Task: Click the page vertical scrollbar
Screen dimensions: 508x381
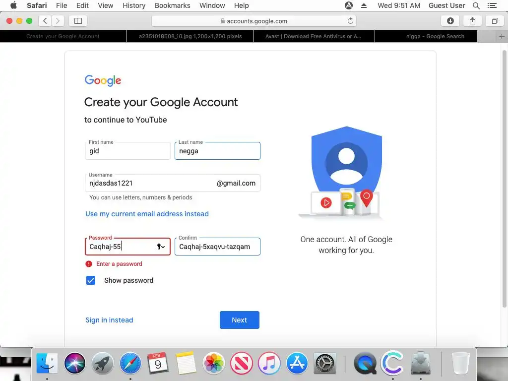Action: point(505,178)
